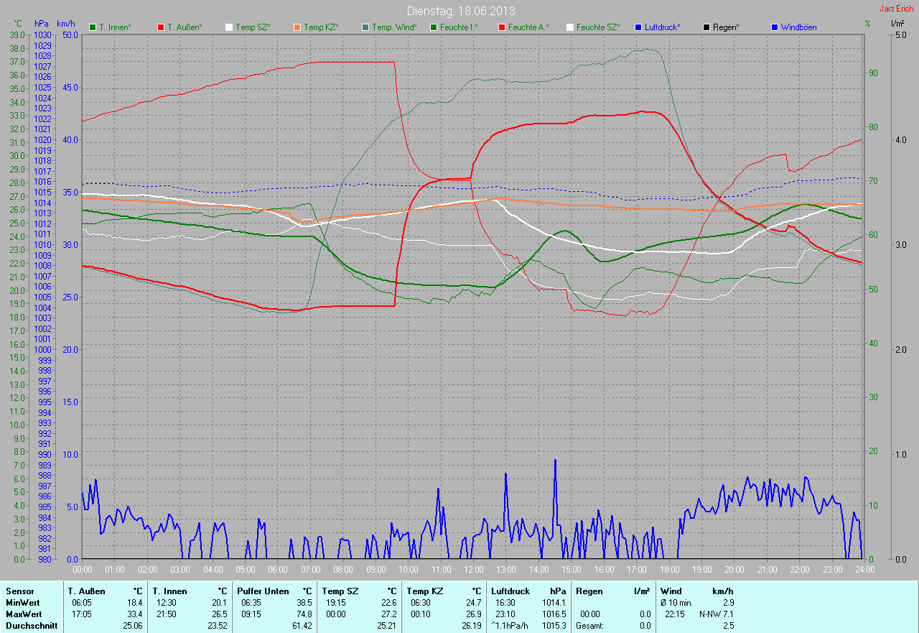Click the Jarz Erich text in corner
919x633 pixels.
point(896,9)
